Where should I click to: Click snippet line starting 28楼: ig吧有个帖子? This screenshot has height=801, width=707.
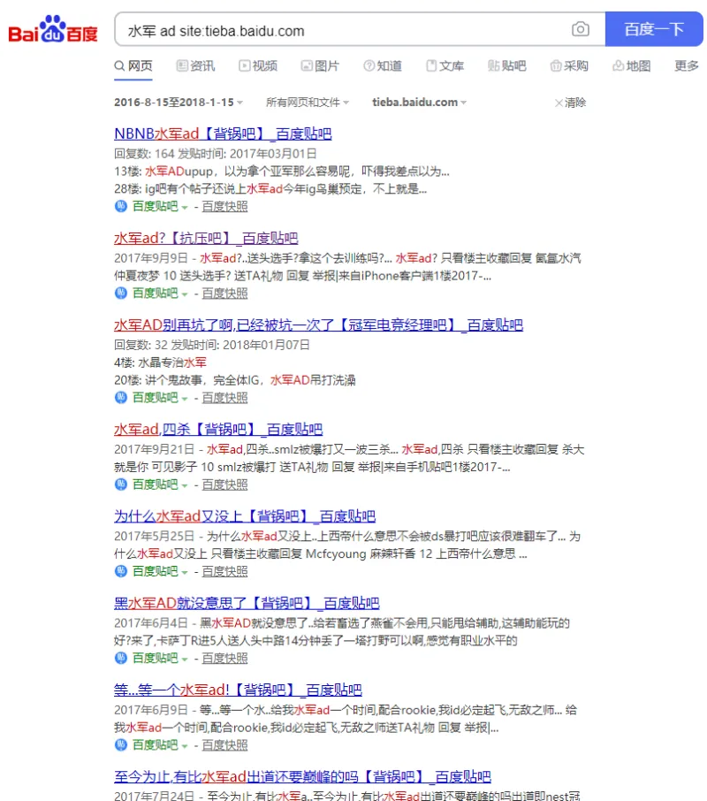pyautogui.click(x=270, y=189)
